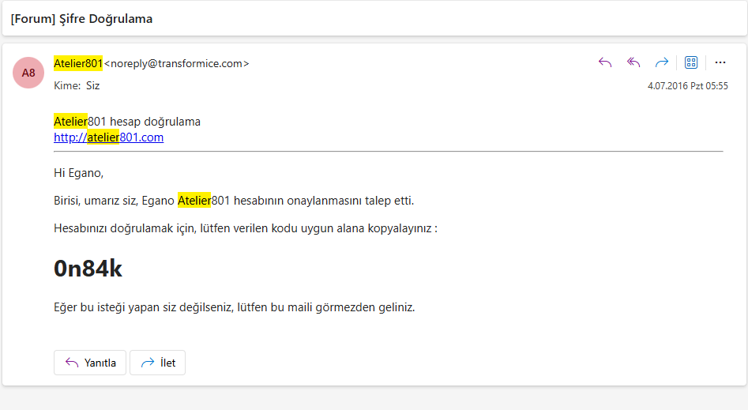Open the http://atelier801.com link
This screenshot has height=410, width=748.
[x=109, y=137]
